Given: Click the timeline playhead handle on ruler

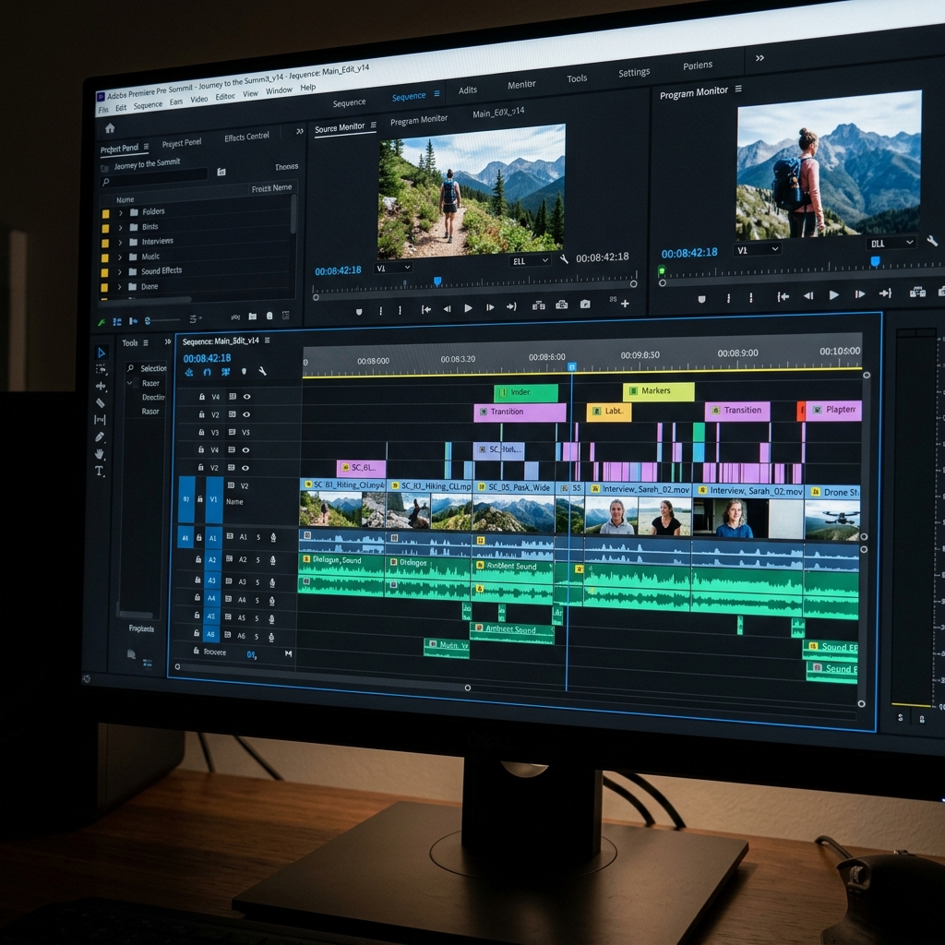Looking at the screenshot, I should click(x=572, y=366).
